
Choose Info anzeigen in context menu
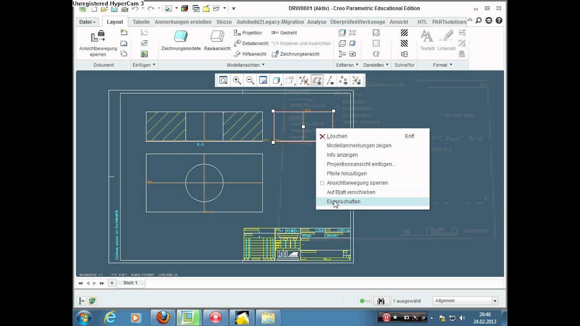pyautogui.click(x=372, y=155)
